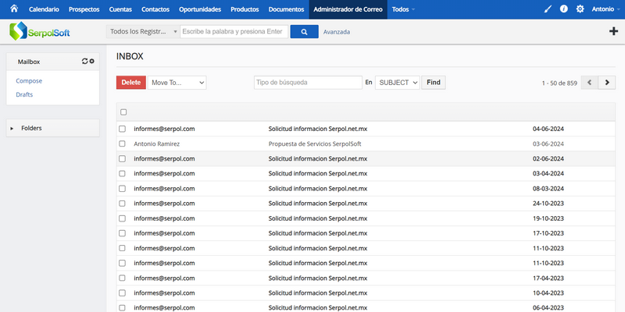The image size is (625, 312).
Task: Click the red Delete button
Action: 131,83
